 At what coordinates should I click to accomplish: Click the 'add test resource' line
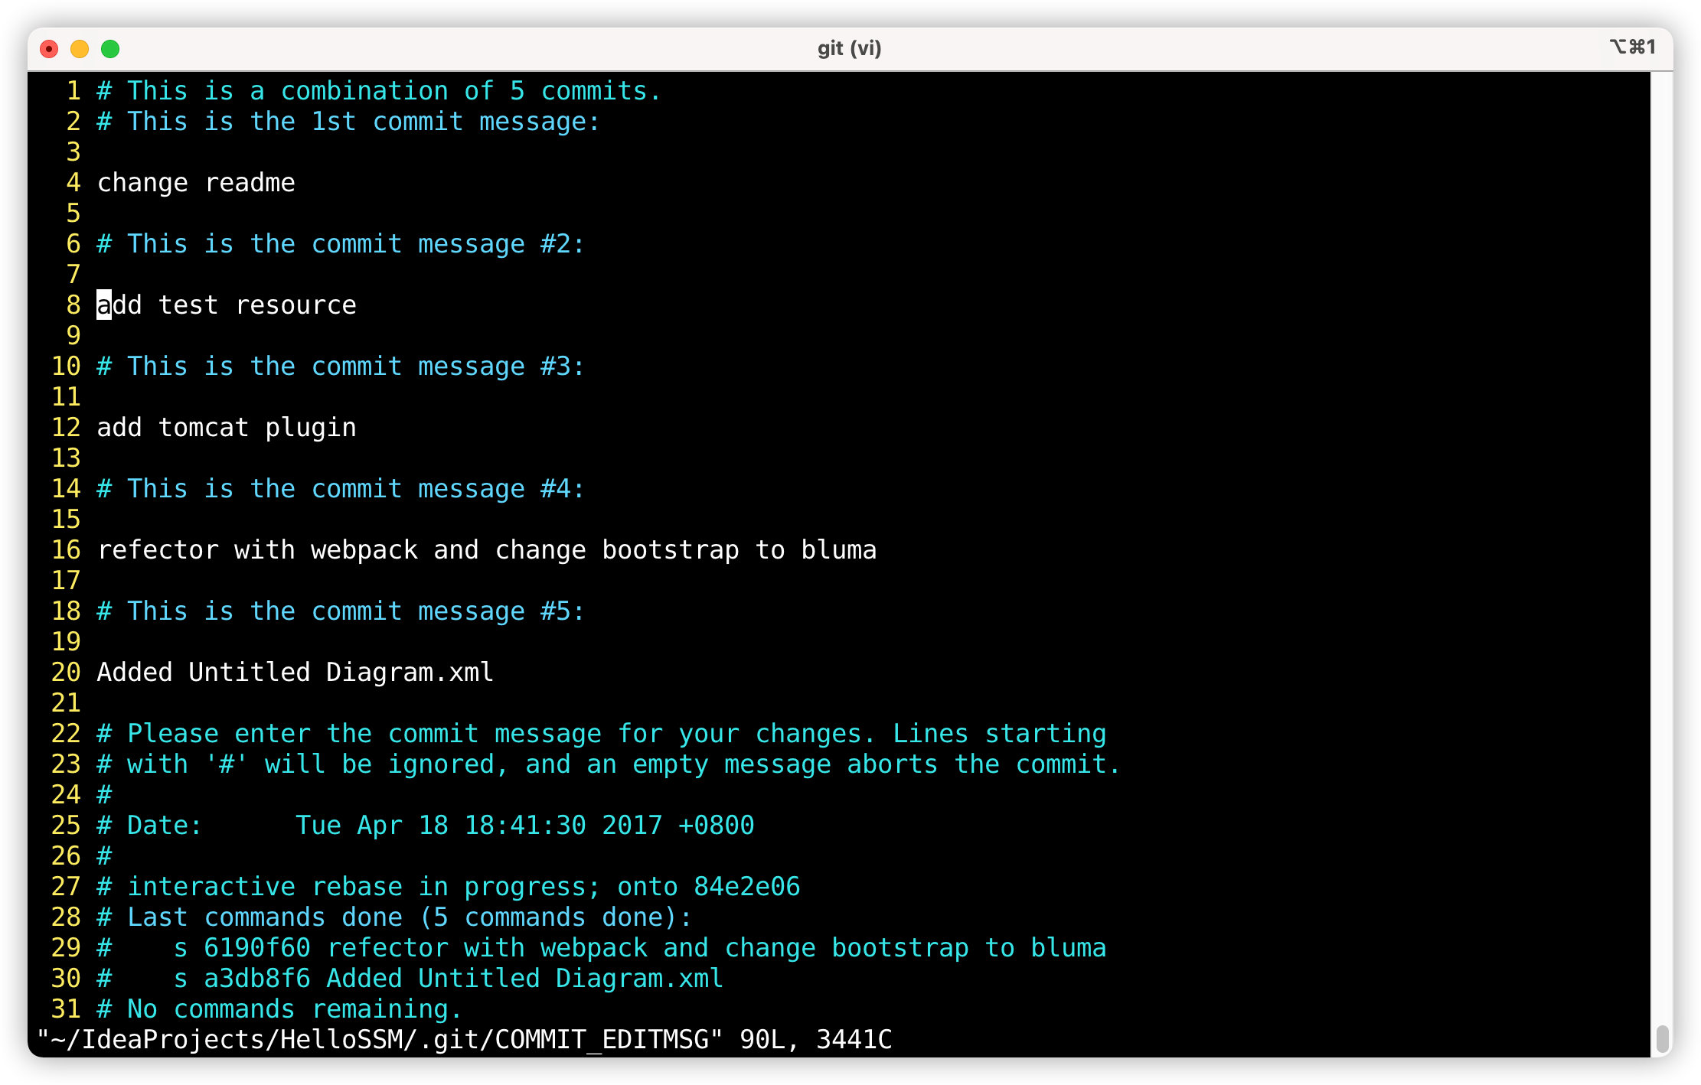click(226, 305)
